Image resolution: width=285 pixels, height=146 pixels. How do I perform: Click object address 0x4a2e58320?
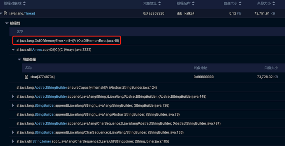(x=154, y=14)
